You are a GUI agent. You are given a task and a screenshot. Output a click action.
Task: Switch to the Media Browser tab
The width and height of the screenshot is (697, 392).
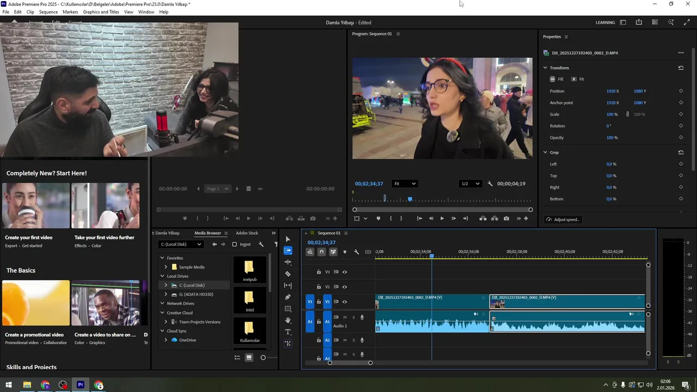[x=207, y=233]
